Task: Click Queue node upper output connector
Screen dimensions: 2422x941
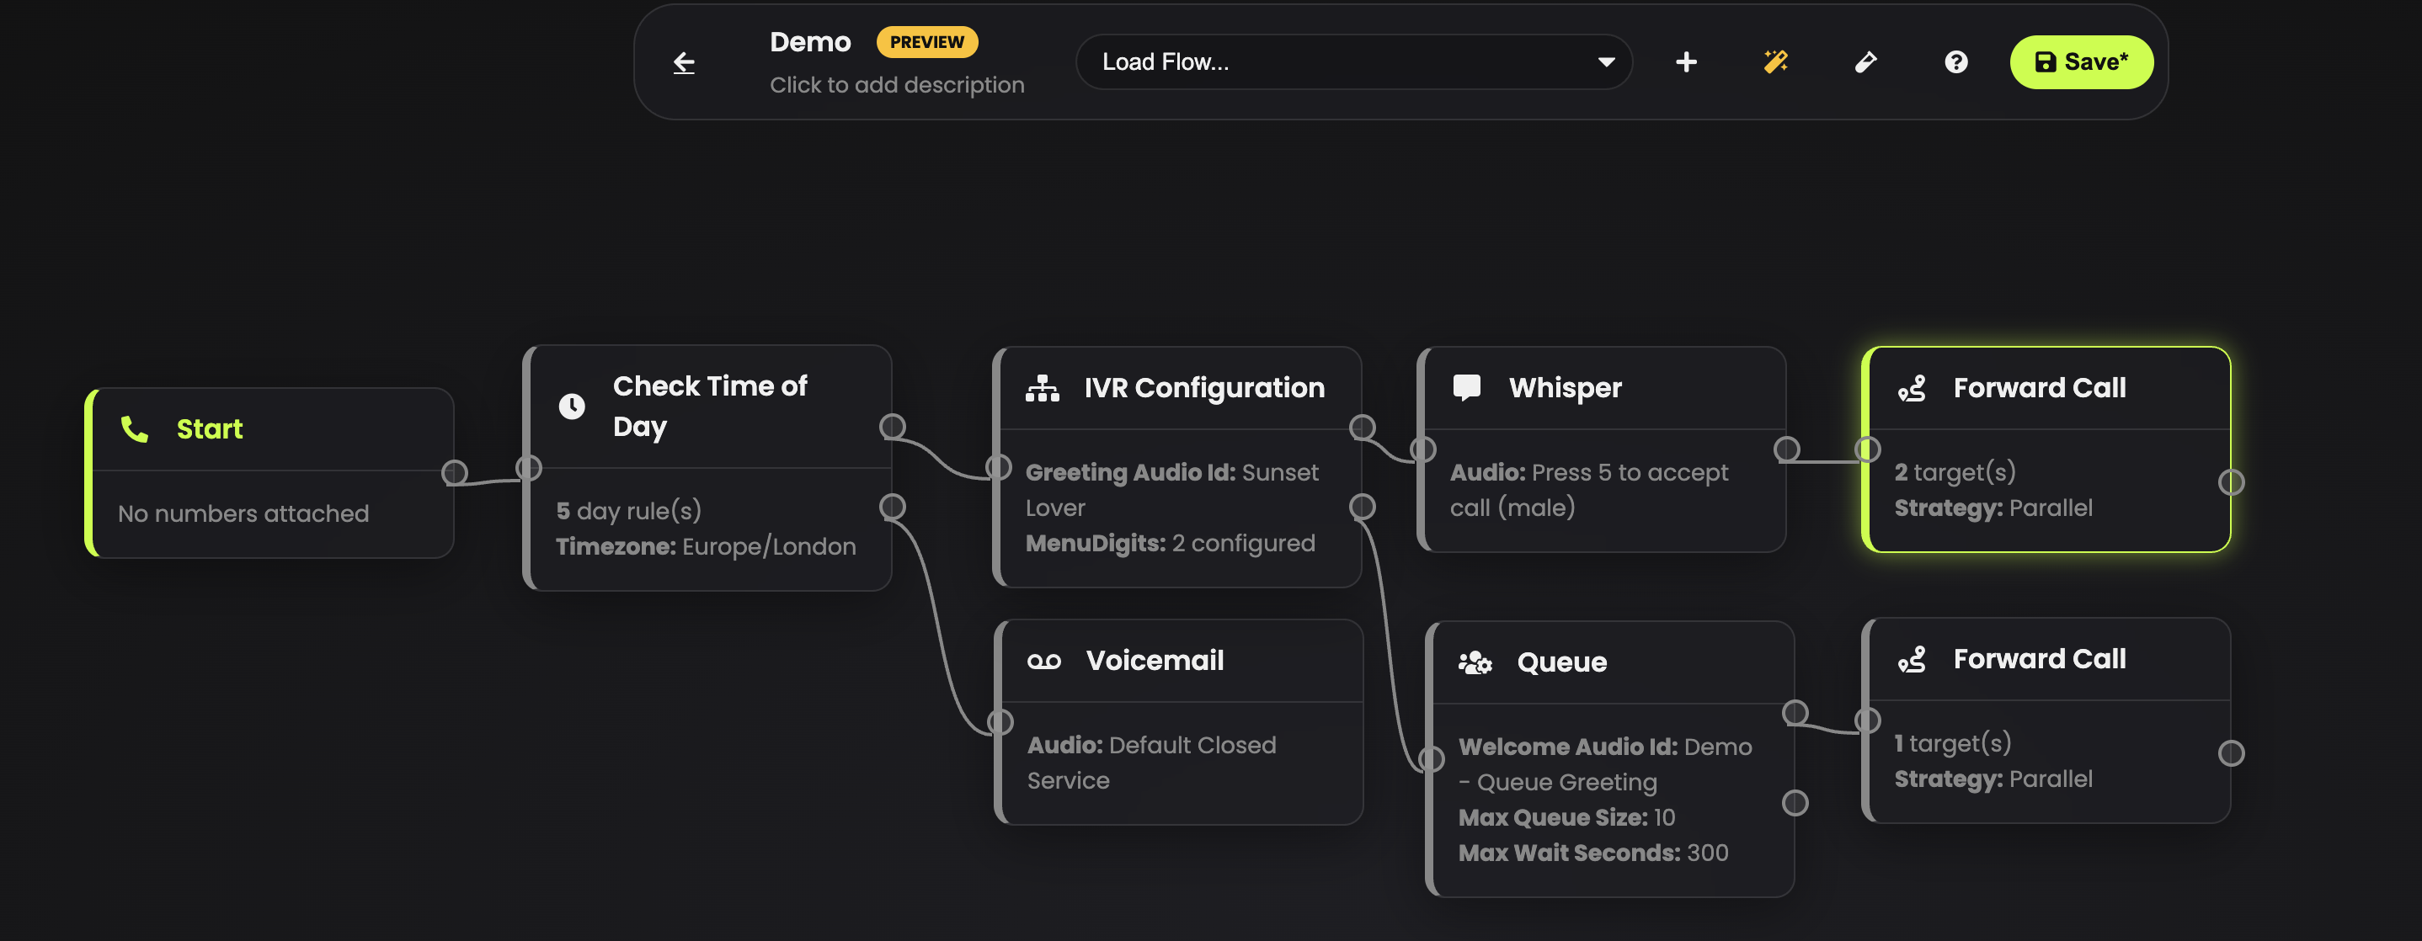Action: (x=1795, y=713)
